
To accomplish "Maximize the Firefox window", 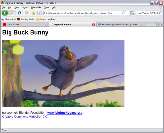I will [x=156, y=3].
